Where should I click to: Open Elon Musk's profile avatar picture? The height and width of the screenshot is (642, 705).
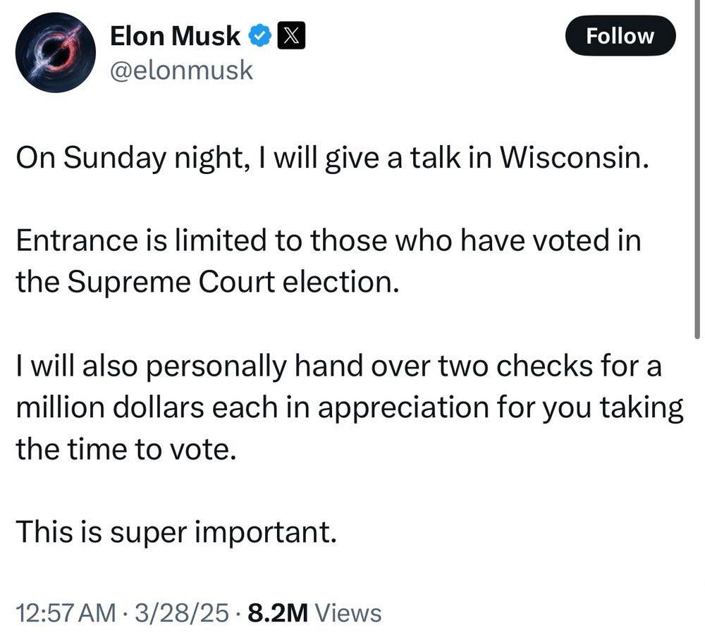(55, 53)
